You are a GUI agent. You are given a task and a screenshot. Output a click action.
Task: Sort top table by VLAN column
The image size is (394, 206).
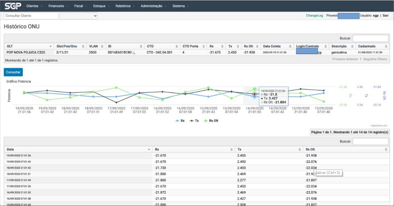point(102,46)
